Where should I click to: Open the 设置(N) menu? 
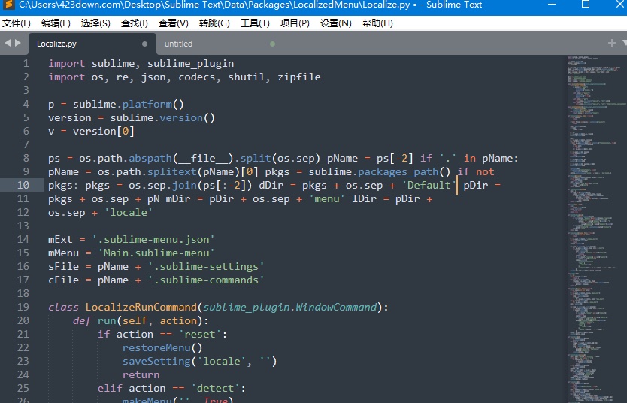tap(335, 23)
